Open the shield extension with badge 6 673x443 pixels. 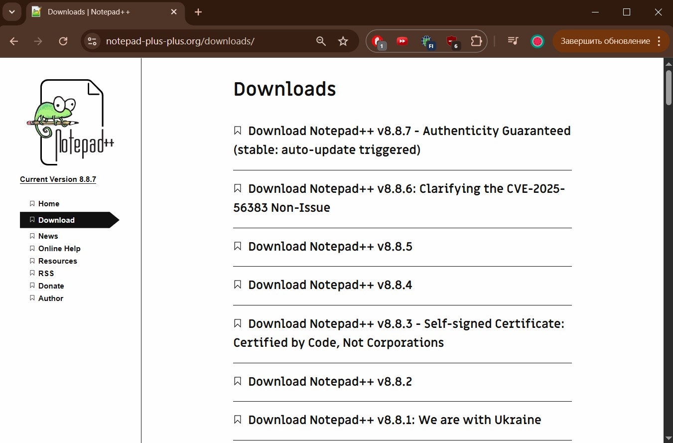coord(452,42)
